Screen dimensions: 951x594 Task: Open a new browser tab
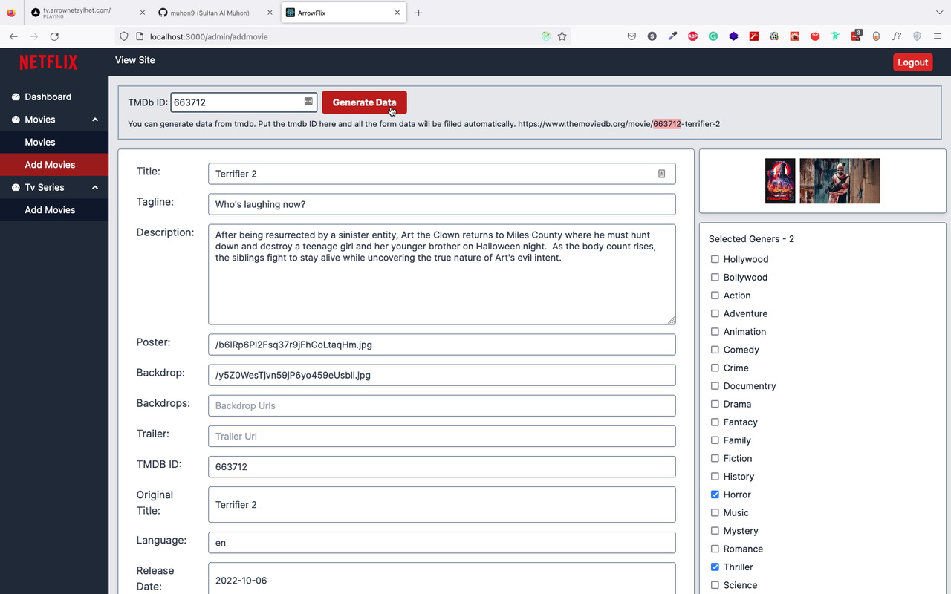[x=418, y=13]
